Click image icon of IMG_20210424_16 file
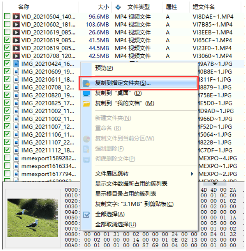 pyautogui.click(x=16, y=64)
